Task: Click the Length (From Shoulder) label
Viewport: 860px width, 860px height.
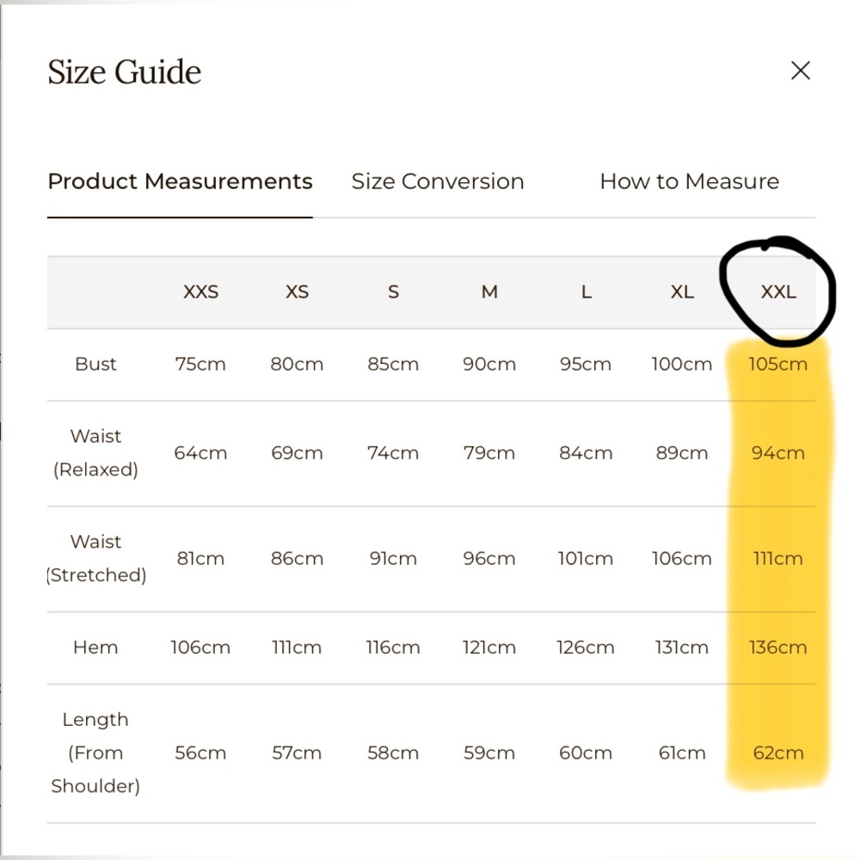Action: pos(95,752)
